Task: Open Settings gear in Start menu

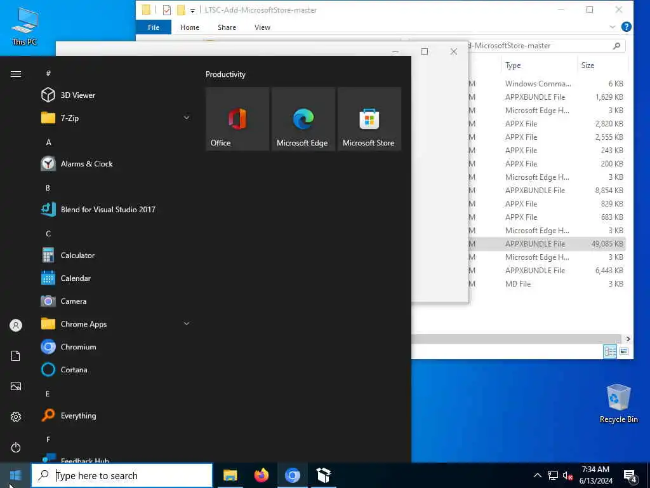Action: tap(16, 417)
